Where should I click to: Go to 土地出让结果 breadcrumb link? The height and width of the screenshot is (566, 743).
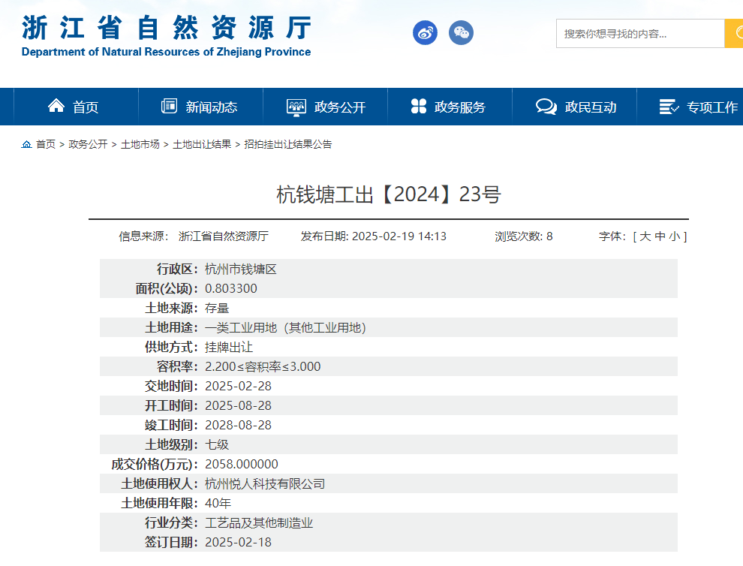(x=202, y=144)
